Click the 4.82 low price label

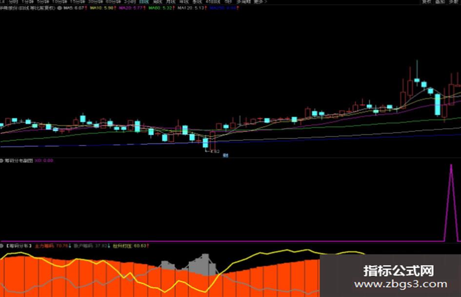(x=215, y=152)
